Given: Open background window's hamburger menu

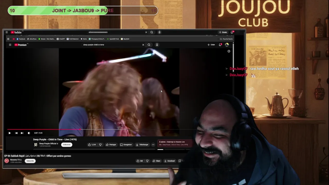Looking at the screenshot, I should pyautogui.click(x=7, y=32).
